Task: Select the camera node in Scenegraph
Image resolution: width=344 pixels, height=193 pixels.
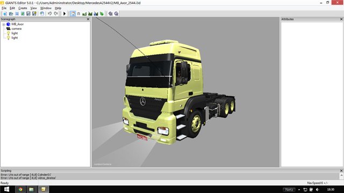Action: pyautogui.click(x=17, y=28)
